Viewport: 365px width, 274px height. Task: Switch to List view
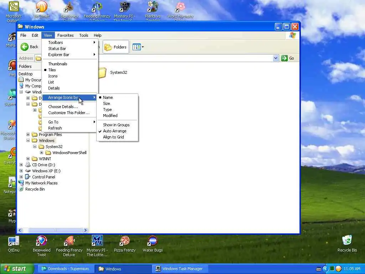(70, 82)
